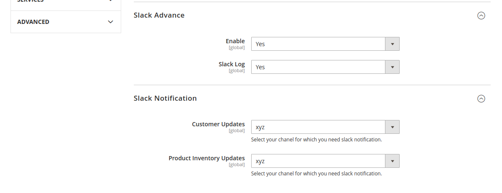Collapse Slack Advance section via circle arrow icon

tap(481, 16)
